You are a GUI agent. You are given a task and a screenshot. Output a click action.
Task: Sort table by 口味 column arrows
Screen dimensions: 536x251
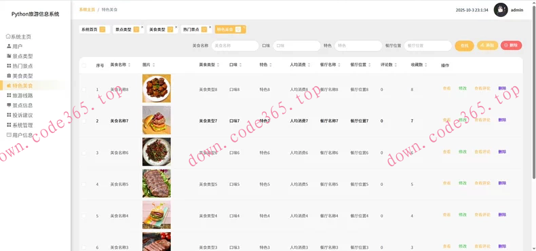240,65
